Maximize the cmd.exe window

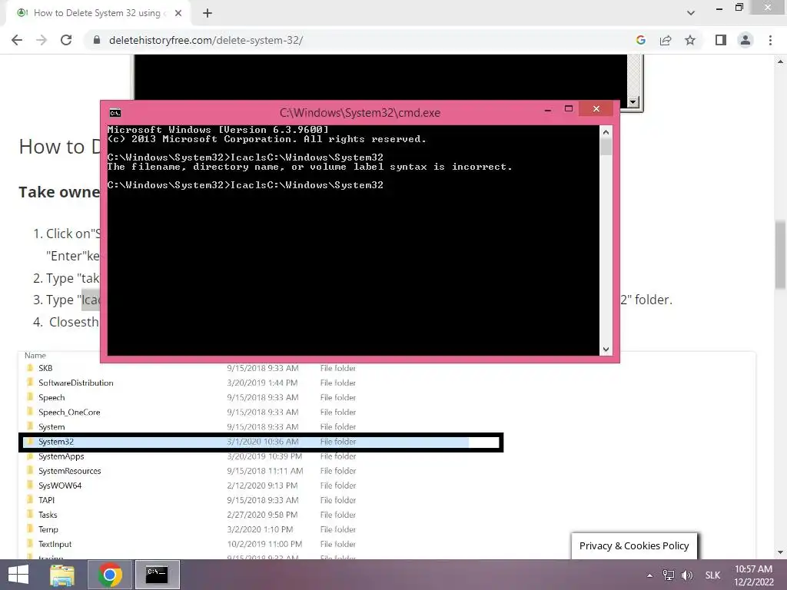[569, 109]
